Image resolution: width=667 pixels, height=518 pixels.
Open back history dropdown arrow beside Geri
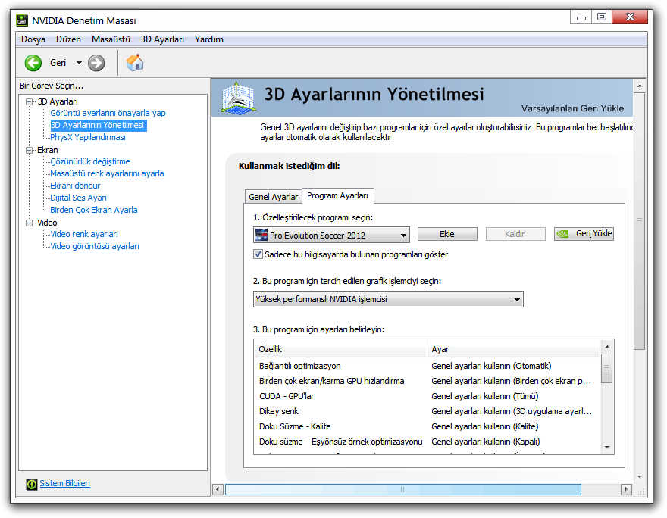[78, 63]
